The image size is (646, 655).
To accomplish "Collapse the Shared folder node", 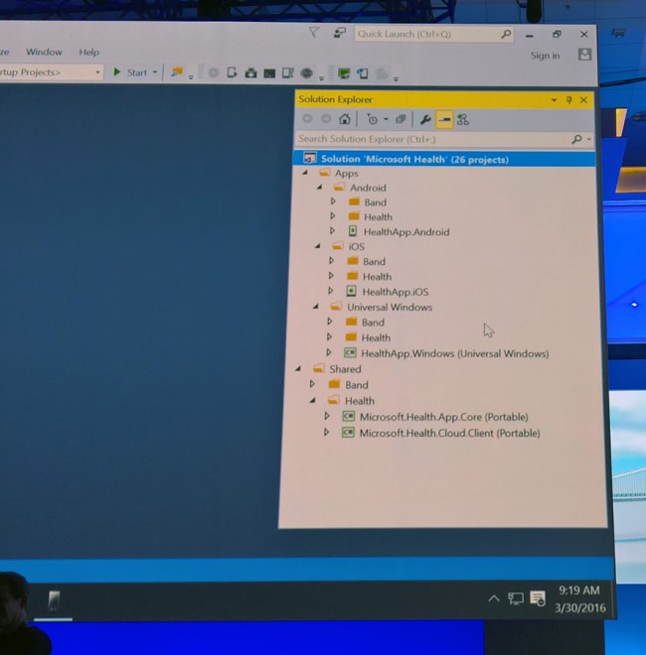I will click(x=298, y=368).
